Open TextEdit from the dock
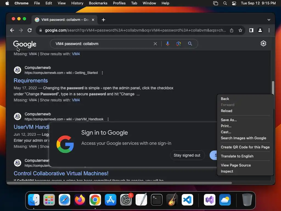This screenshot has width=281, height=211. tap(141, 200)
